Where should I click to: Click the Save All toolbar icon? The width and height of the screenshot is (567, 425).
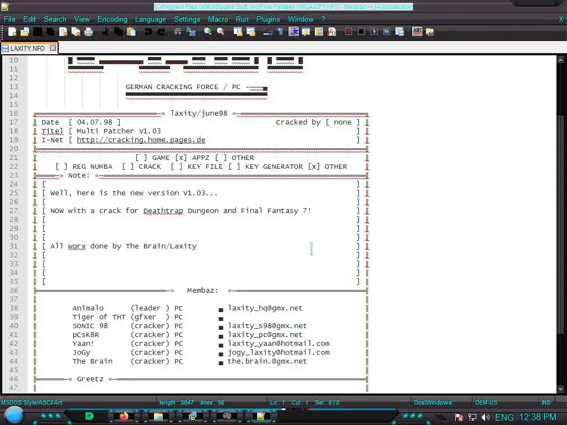coord(50,32)
